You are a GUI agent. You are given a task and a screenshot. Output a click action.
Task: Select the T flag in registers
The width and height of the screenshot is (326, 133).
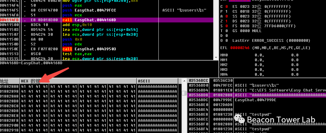click(225, 31)
